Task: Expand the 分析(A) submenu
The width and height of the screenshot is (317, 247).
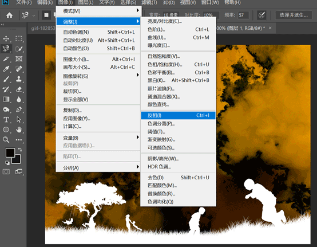Action: (98, 168)
